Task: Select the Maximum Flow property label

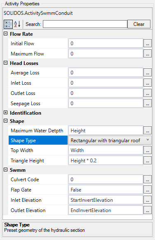Action: pos(27,54)
